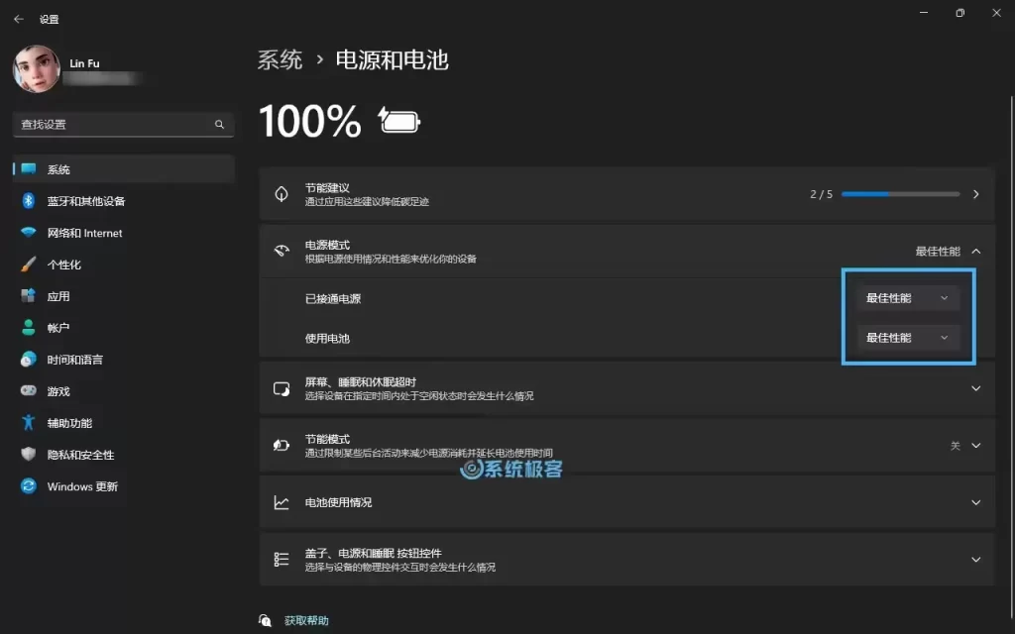Open 已接通电源 power mode dropdown
This screenshot has width=1015, height=634.
click(907, 297)
